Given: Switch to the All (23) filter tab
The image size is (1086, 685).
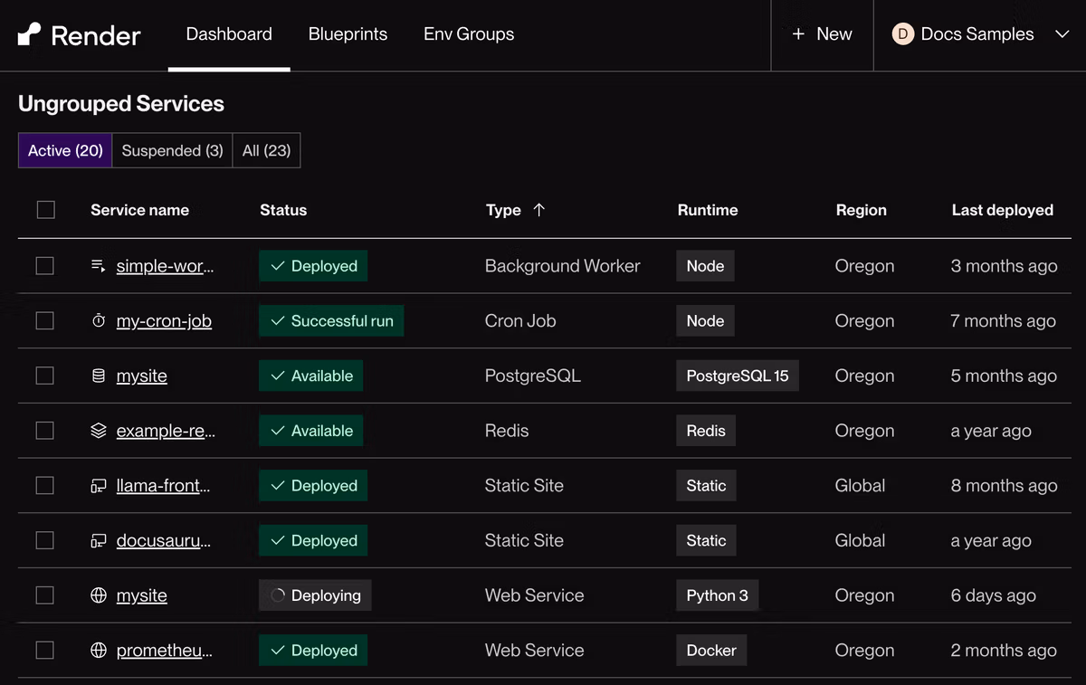Looking at the screenshot, I should coord(266,151).
